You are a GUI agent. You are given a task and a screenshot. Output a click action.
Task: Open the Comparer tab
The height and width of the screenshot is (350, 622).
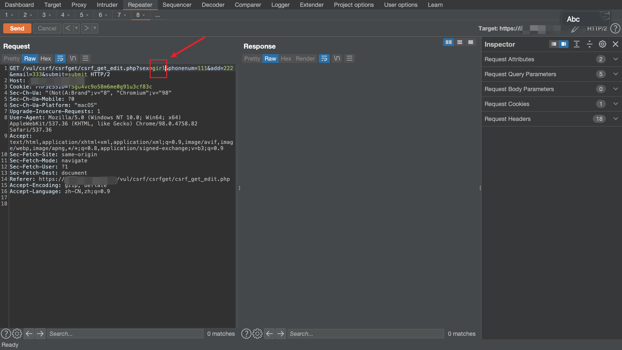(x=248, y=5)
